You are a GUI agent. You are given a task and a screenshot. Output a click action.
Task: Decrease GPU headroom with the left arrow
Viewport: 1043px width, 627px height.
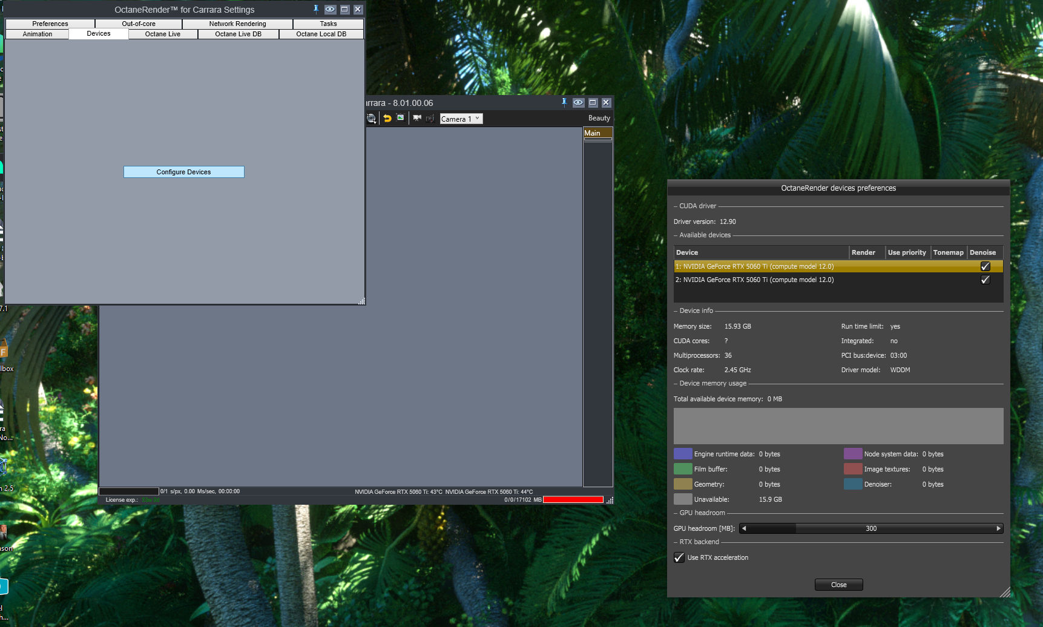[744, 528]
